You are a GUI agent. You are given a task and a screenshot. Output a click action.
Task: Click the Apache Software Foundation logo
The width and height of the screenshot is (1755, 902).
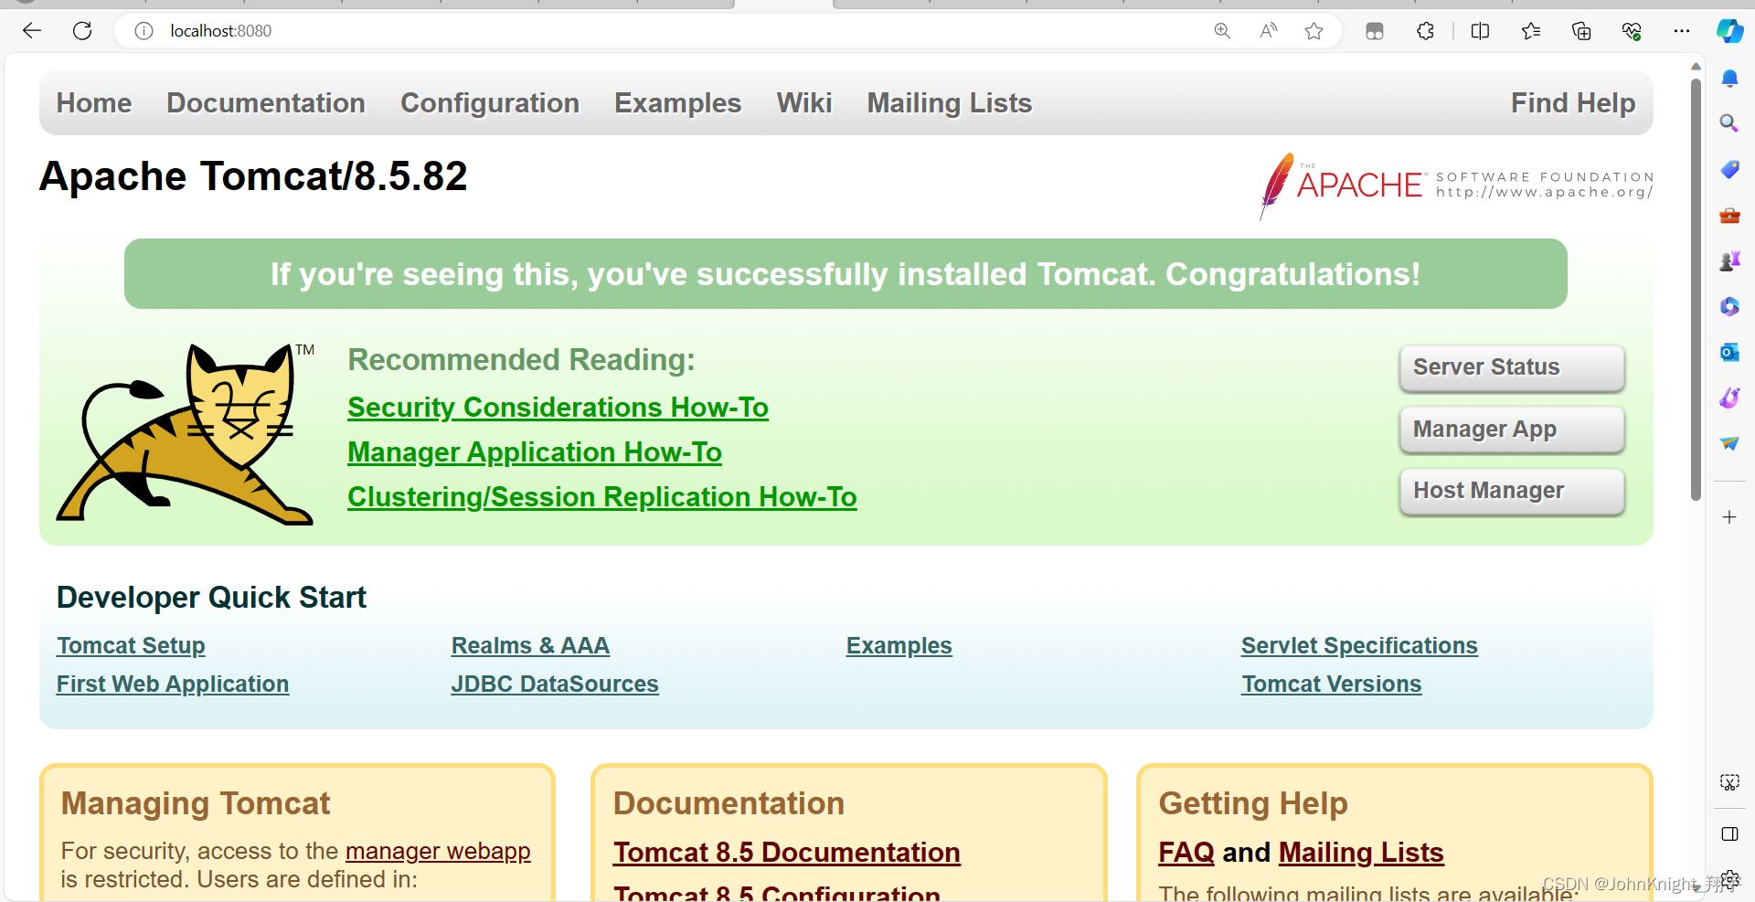[1456, 186]
